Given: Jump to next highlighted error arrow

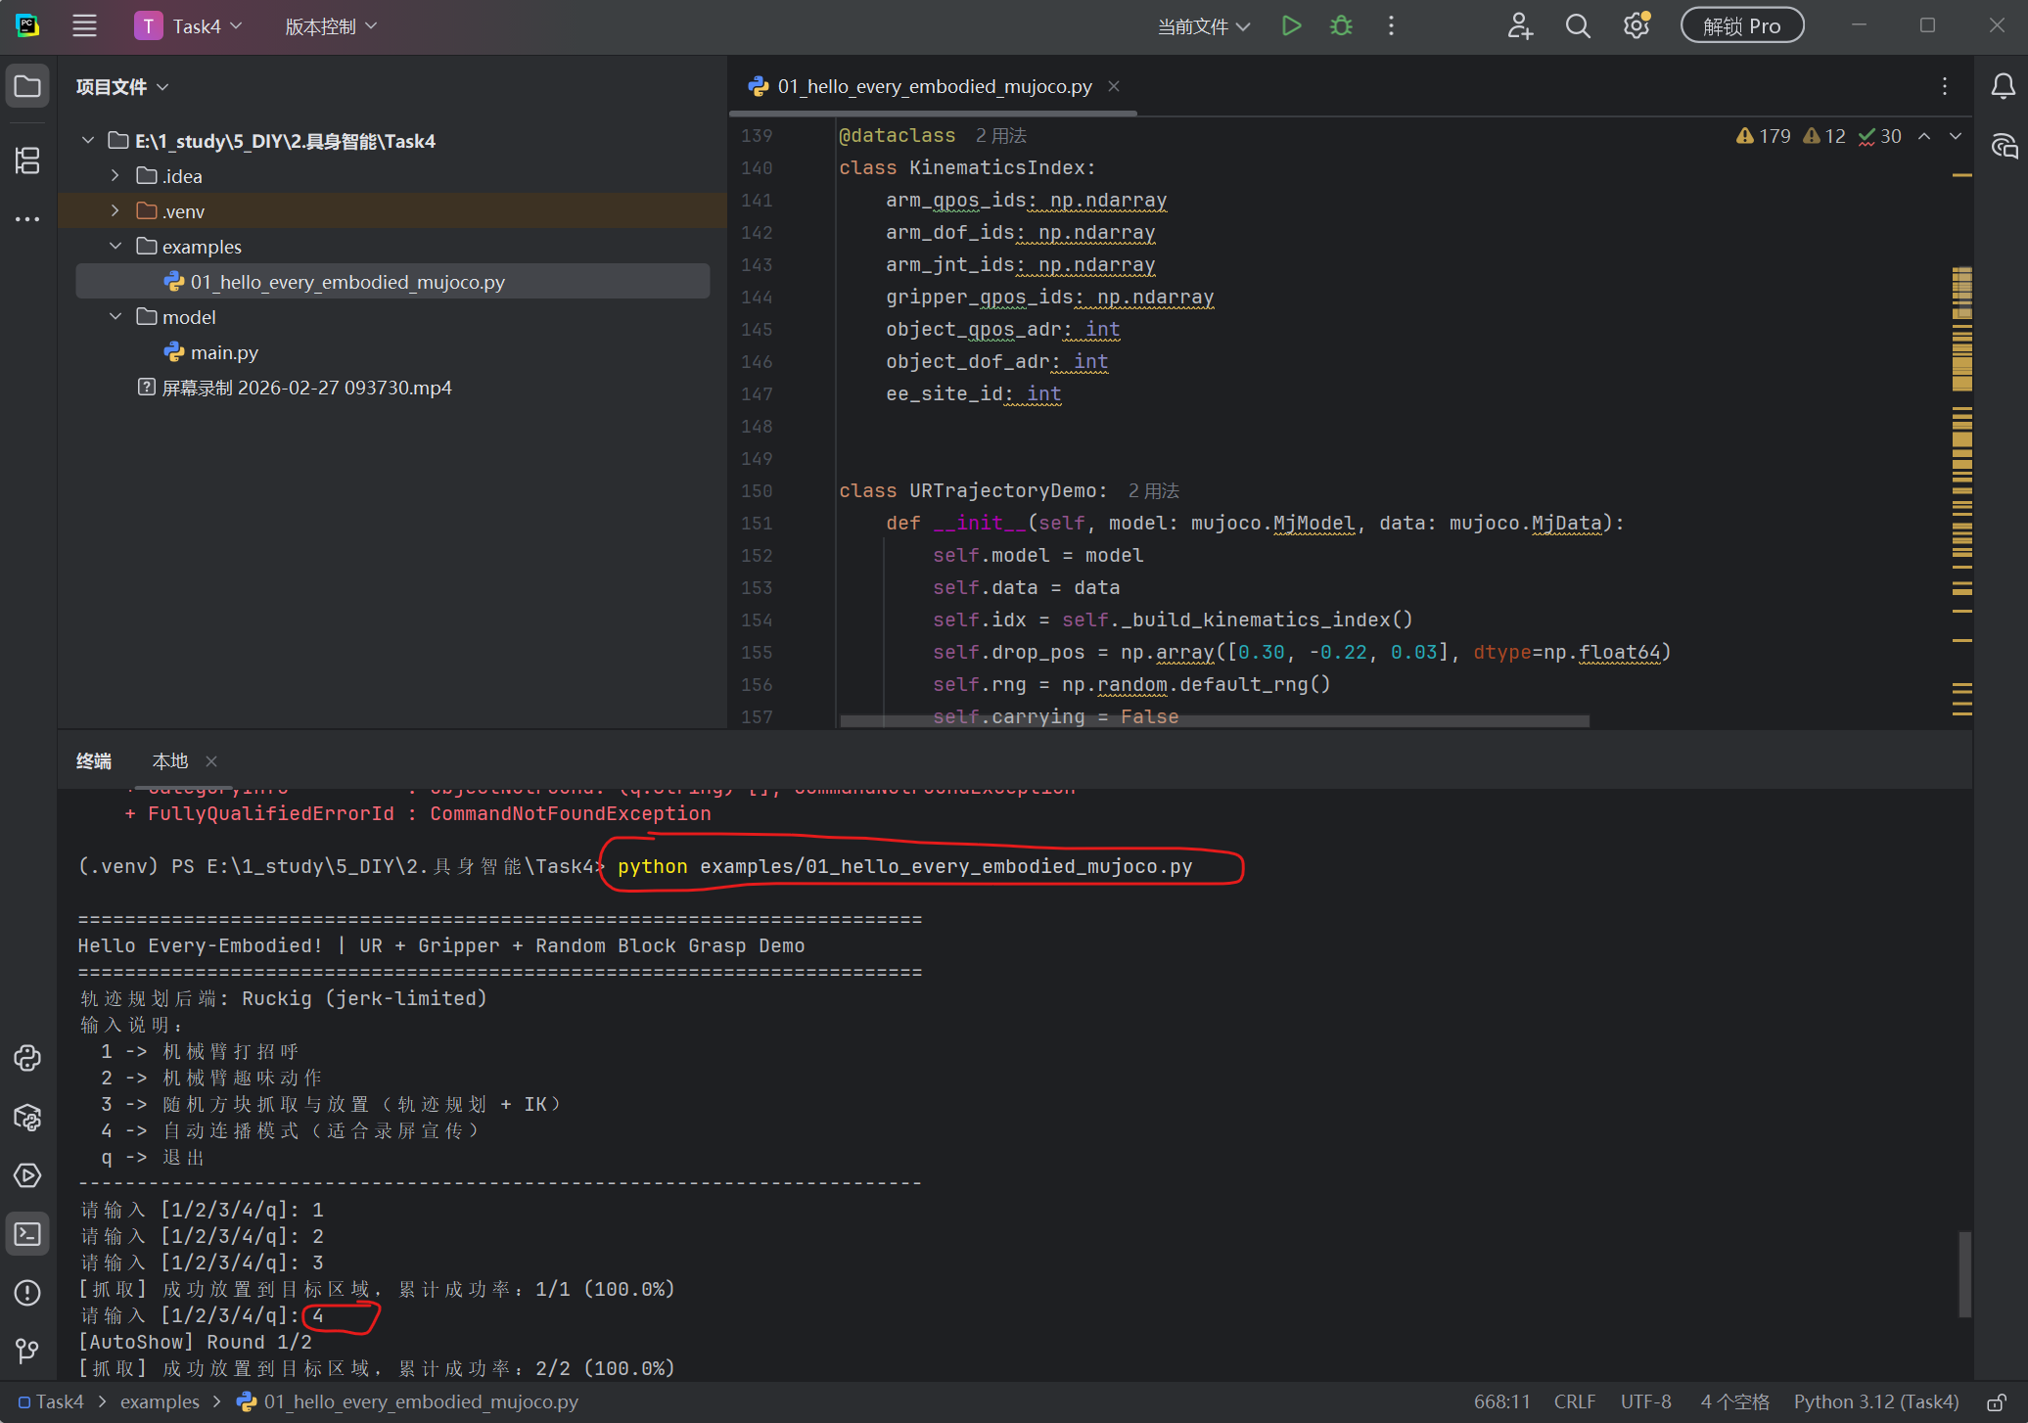Looking at the screenshot, I should pos(1955,136).
